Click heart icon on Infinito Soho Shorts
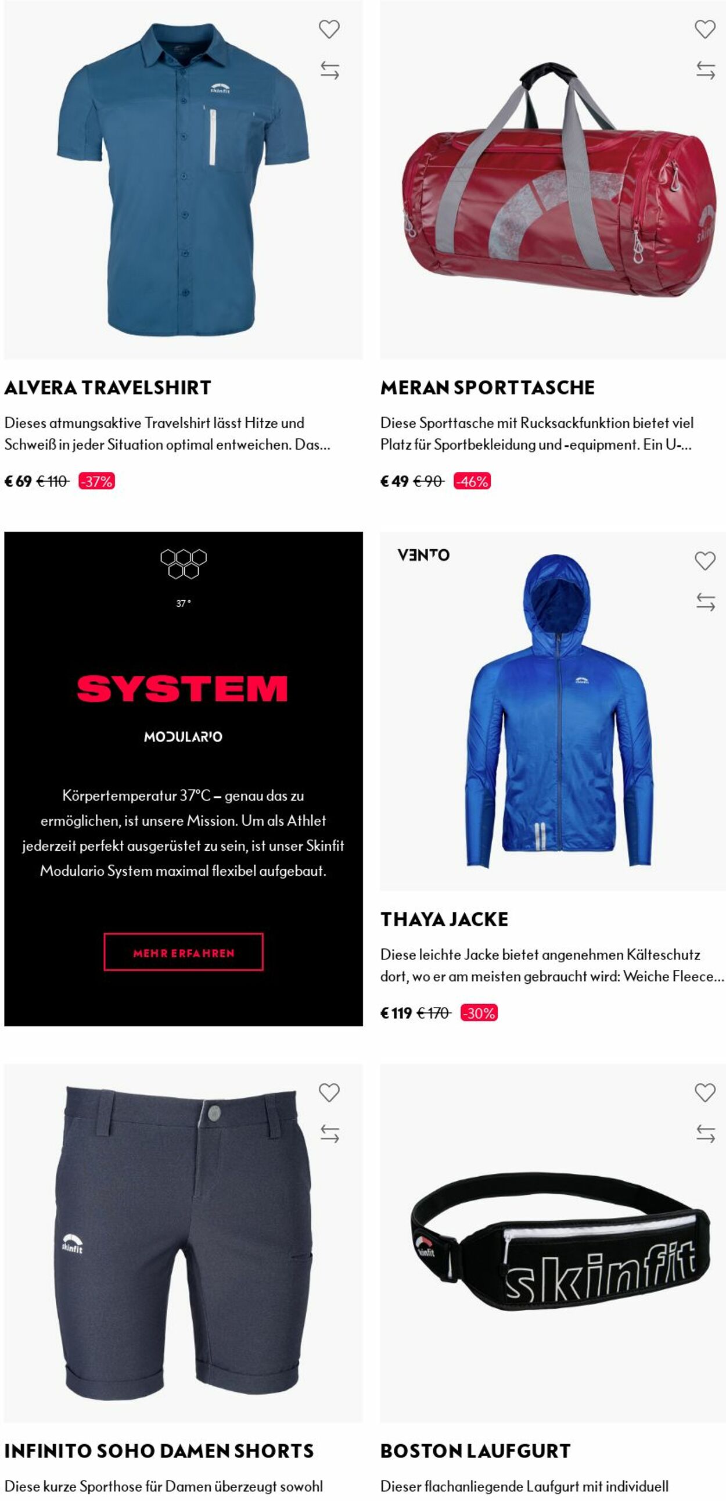This screenshot has width=726, height=1501. [329, 1092]
